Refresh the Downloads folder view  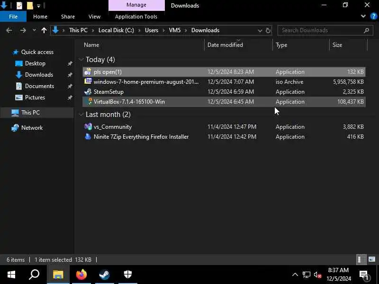pos(268,30)
